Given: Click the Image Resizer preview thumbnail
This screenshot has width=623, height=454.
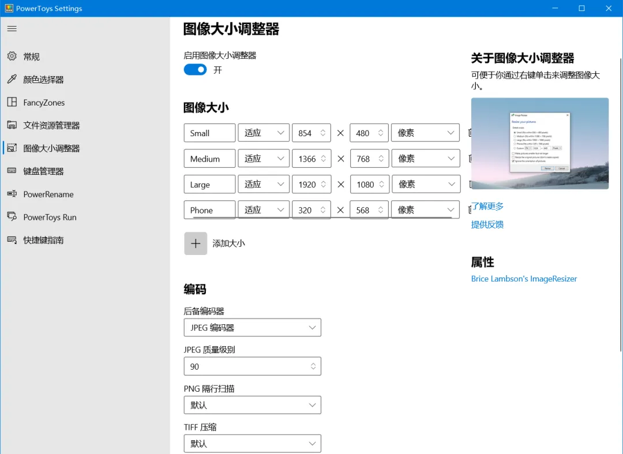Looking at the screenshot, I should tap(539, 144).
